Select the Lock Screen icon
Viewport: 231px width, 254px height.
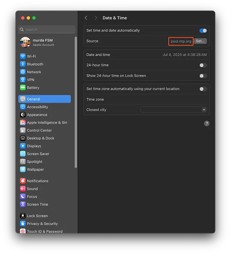[x=23, y=216]
